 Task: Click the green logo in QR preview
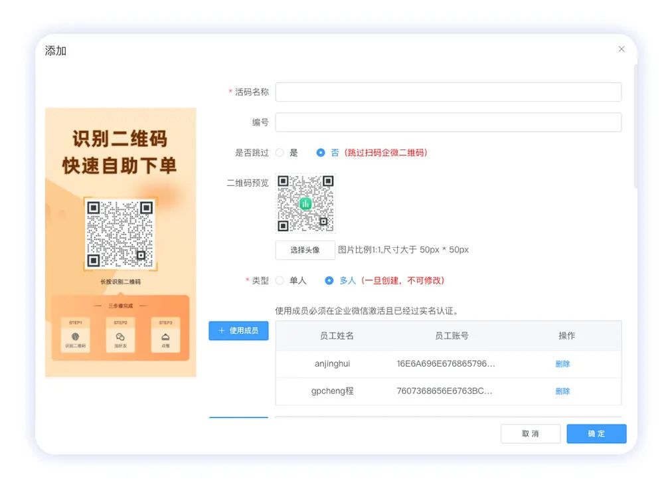[x=305, y=204]
